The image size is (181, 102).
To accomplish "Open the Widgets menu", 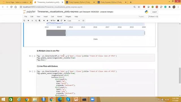I will pyautogui.click(x=68, y=16).
